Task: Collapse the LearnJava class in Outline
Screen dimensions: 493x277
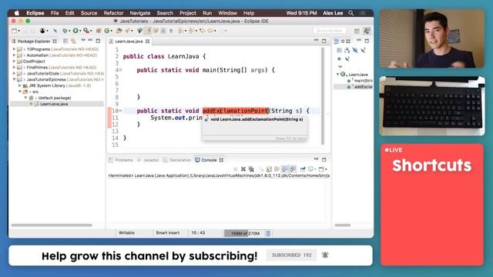Action: pos(337,75)
